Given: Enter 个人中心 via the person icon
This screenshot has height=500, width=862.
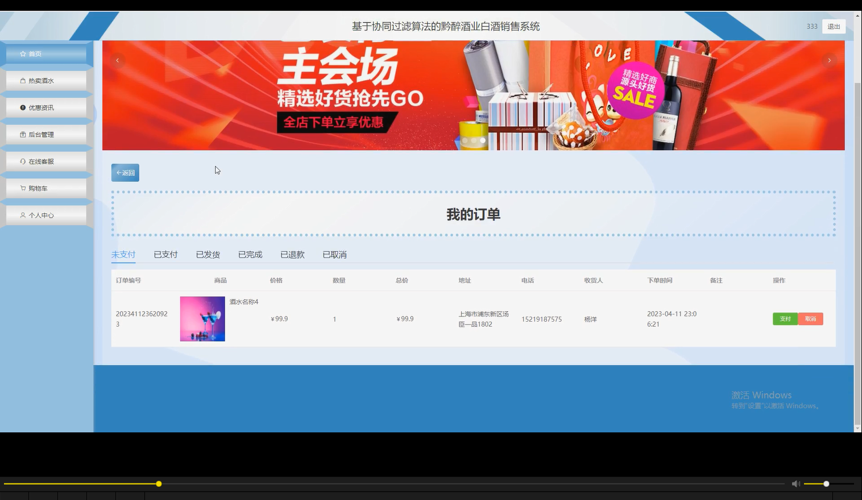Looking at the screenshot, I should click(x=22, y=215).
